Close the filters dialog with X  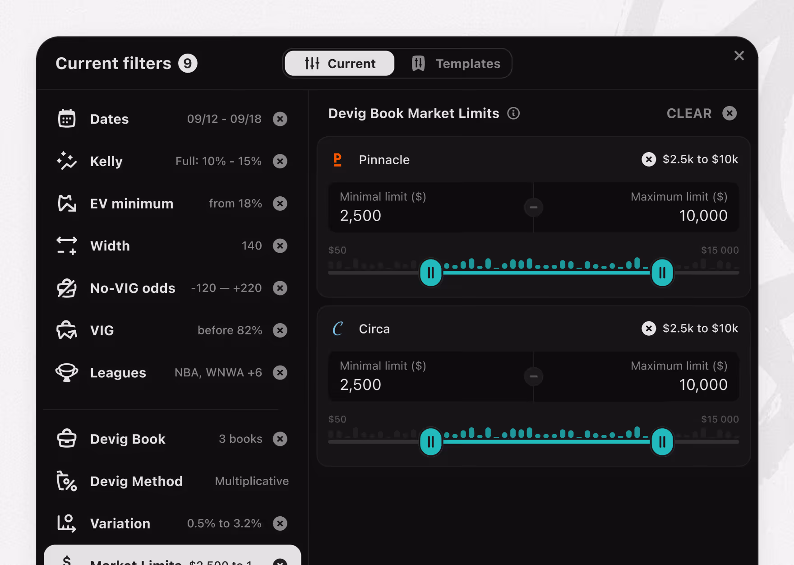point(739,56)
